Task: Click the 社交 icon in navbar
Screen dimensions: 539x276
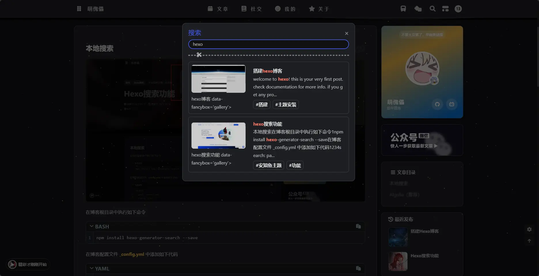Action: (x=244, y=9)
